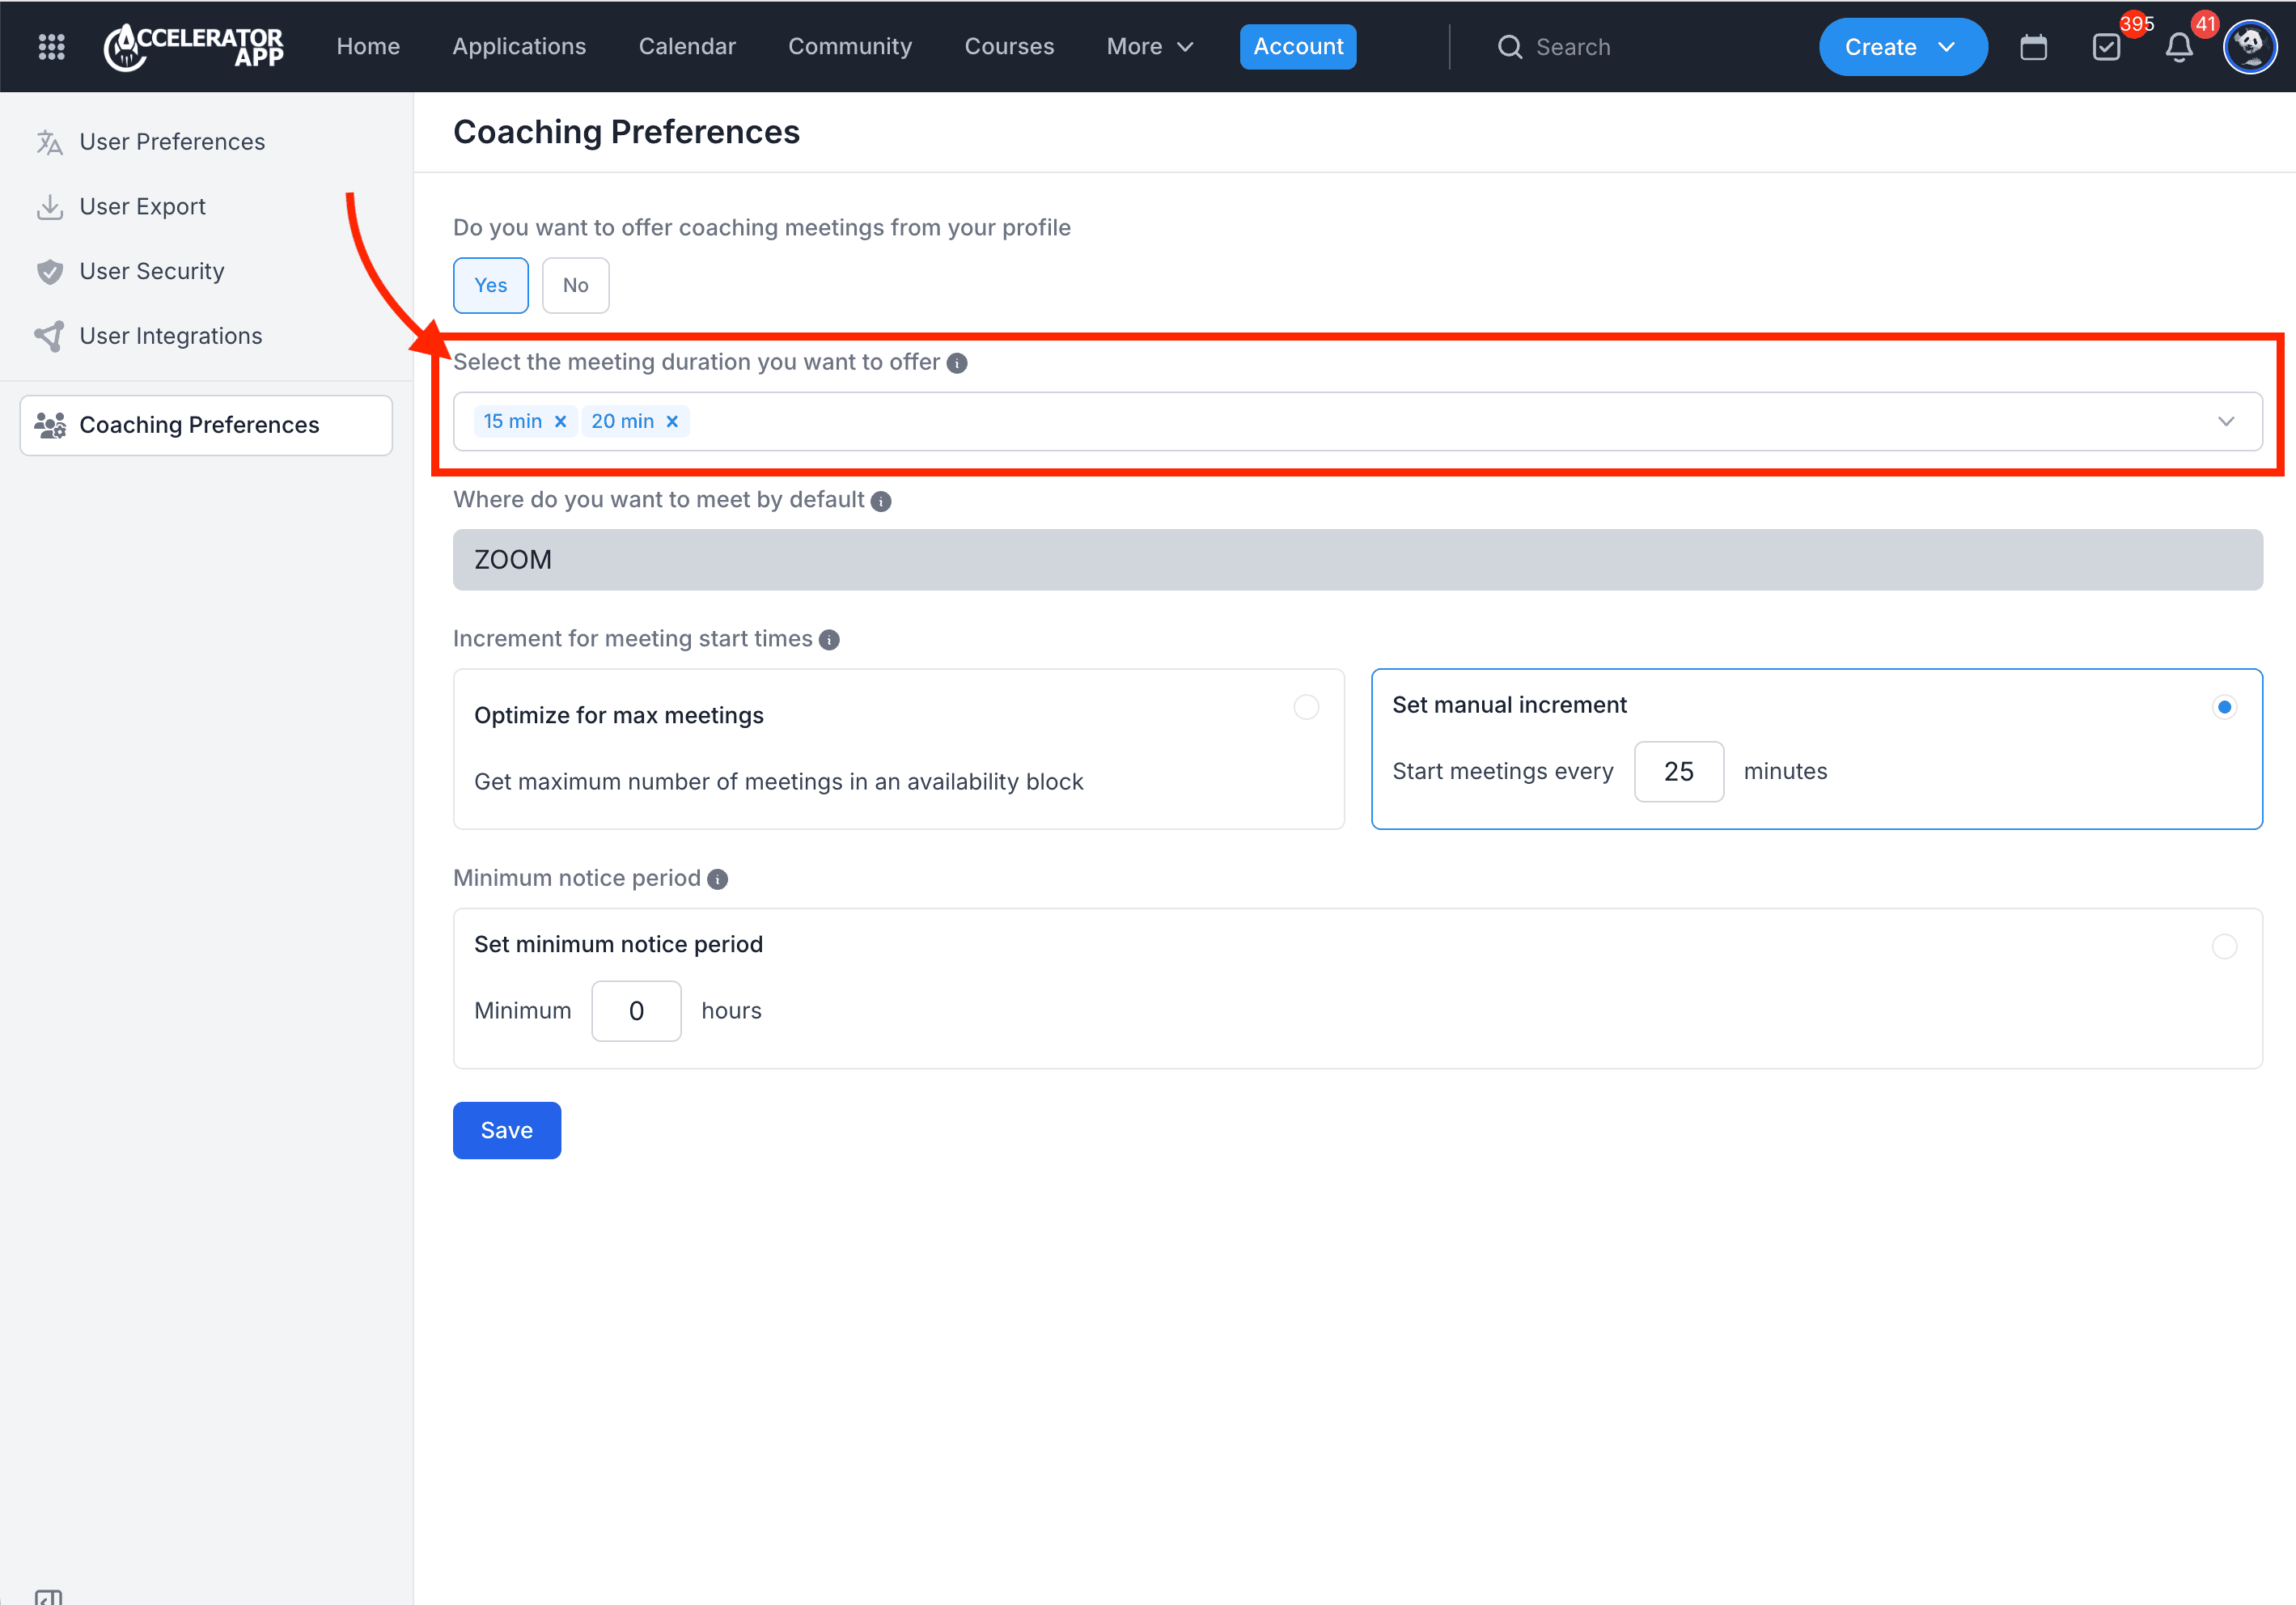Select Optimize for max meetings radio

(1306, 707)
